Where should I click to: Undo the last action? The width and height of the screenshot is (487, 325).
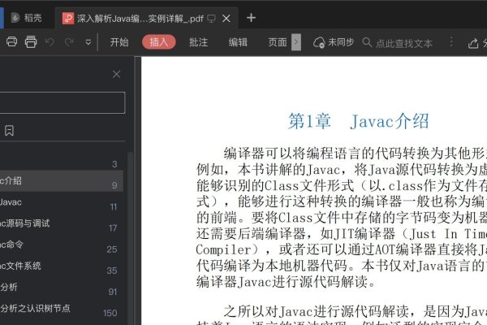coord(50,42)
